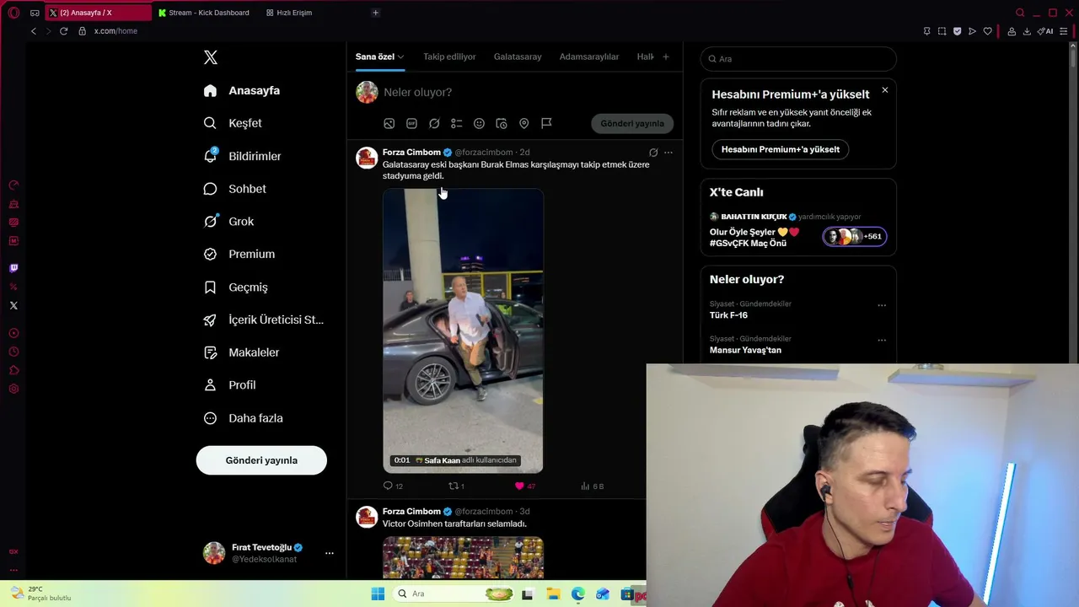Image resolution: width=1079 pixels, height=607 pixels.
Task: Open File Explorer from the taskbar
Action: tap(553, 594)
